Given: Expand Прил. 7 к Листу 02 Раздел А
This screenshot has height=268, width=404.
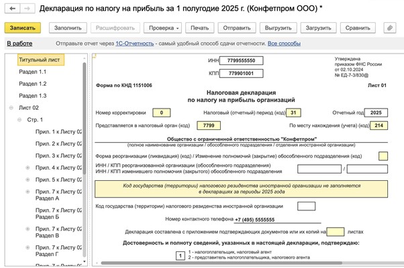Looking at the screenshot, I should click(28, 192).
